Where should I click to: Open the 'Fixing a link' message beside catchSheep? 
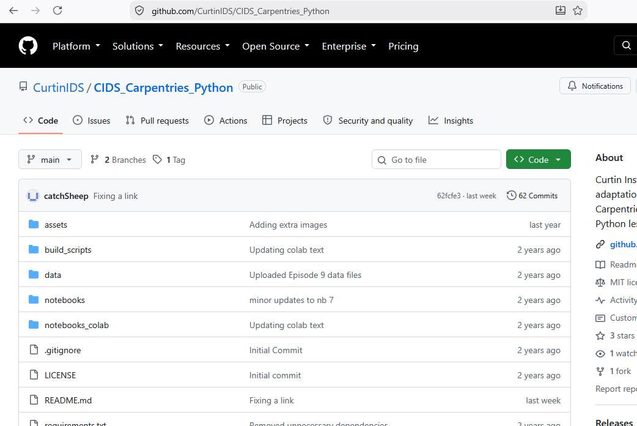point(116,196)
